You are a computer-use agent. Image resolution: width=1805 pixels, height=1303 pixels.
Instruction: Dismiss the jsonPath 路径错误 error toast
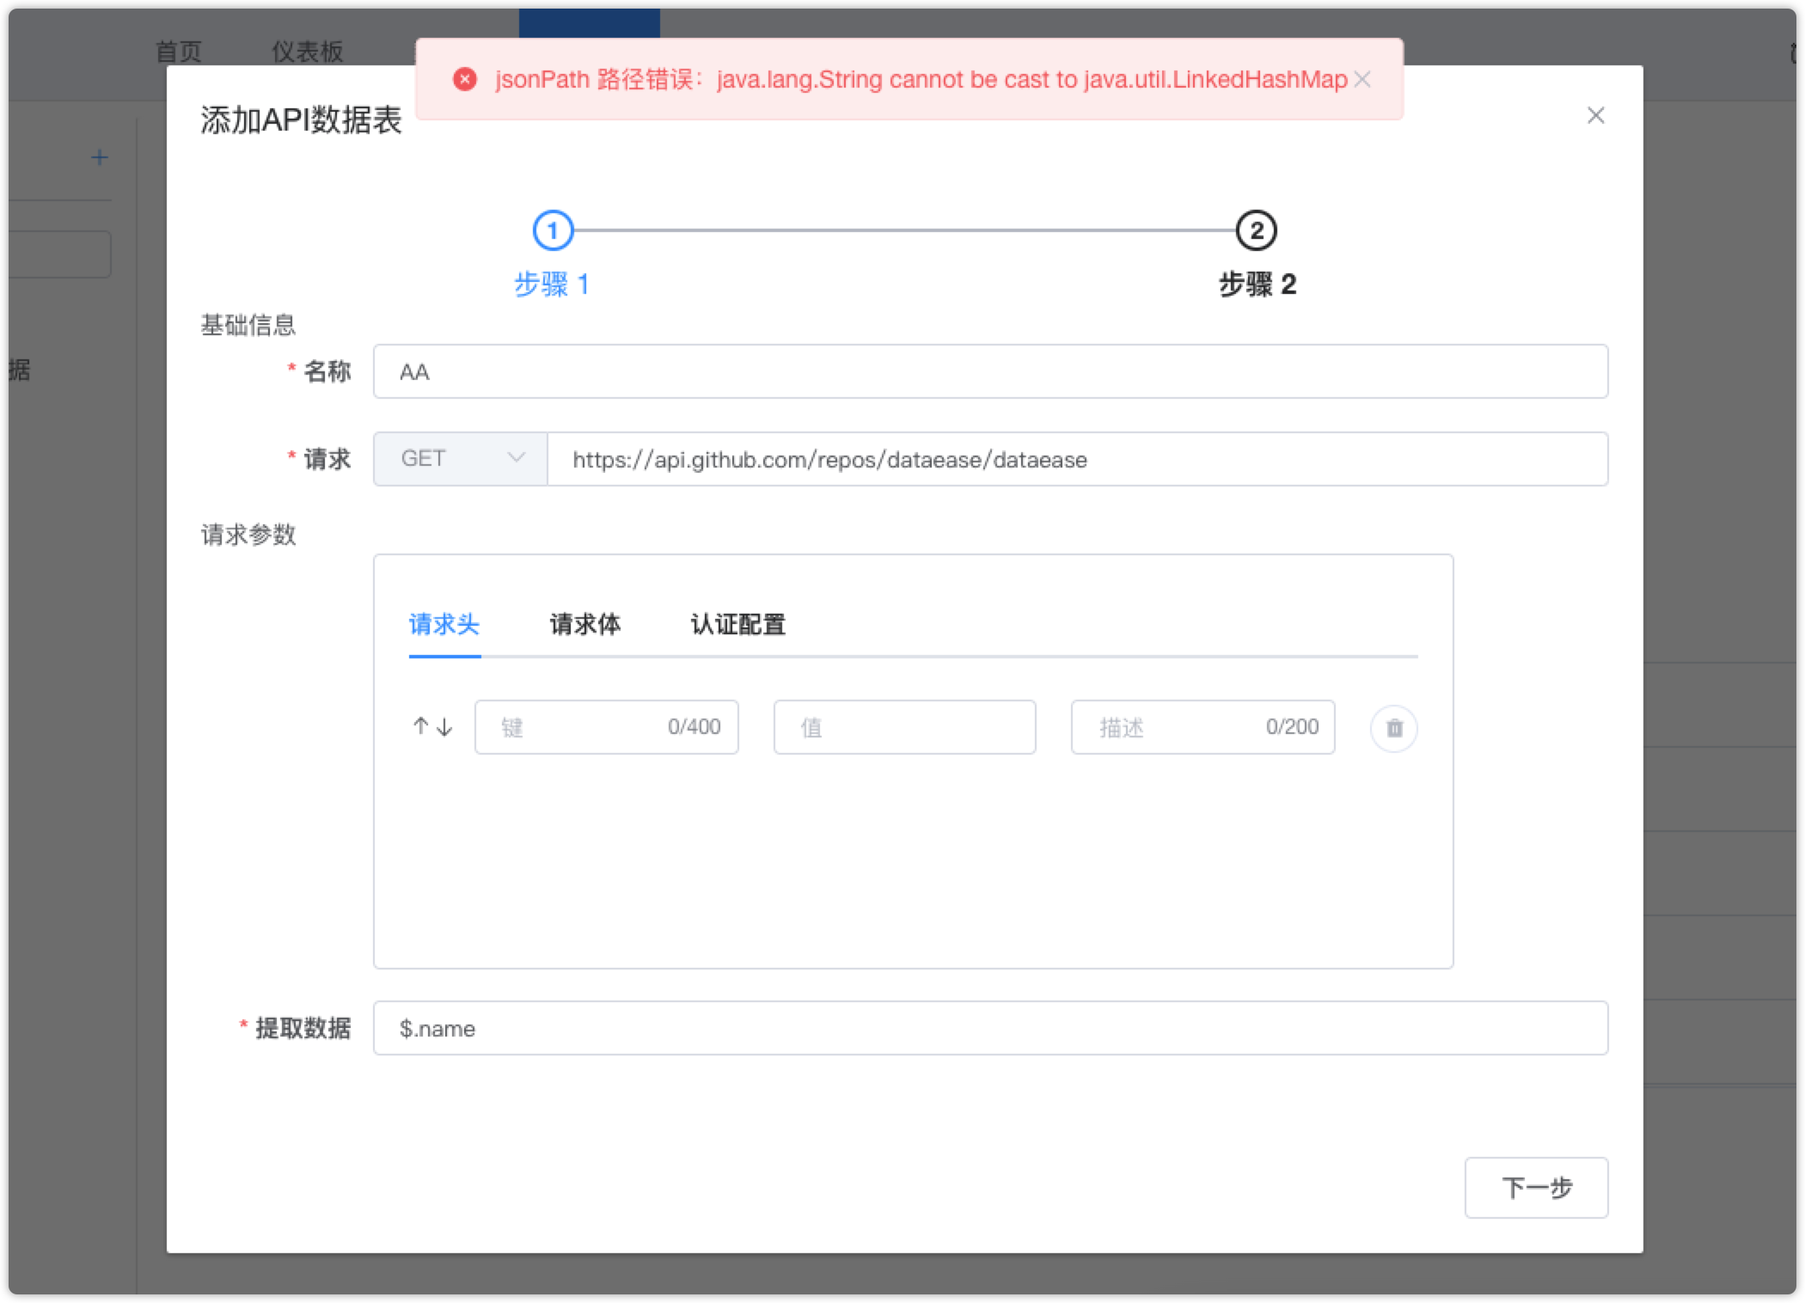point(1363,79)
